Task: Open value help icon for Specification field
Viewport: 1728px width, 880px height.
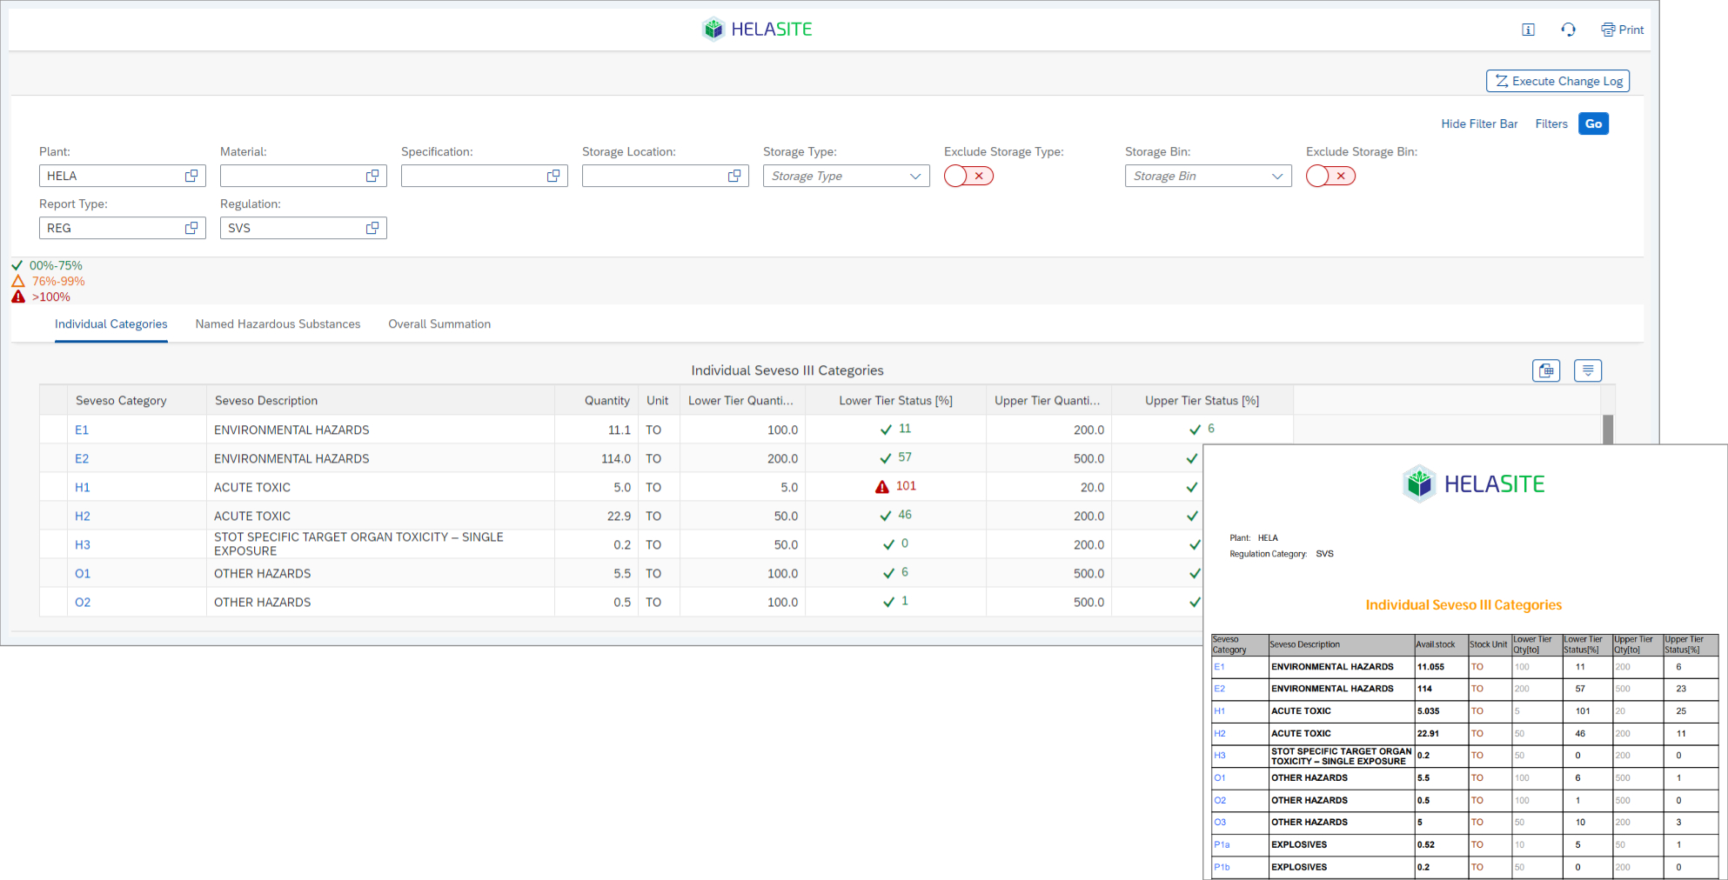Action: (553, 176)
